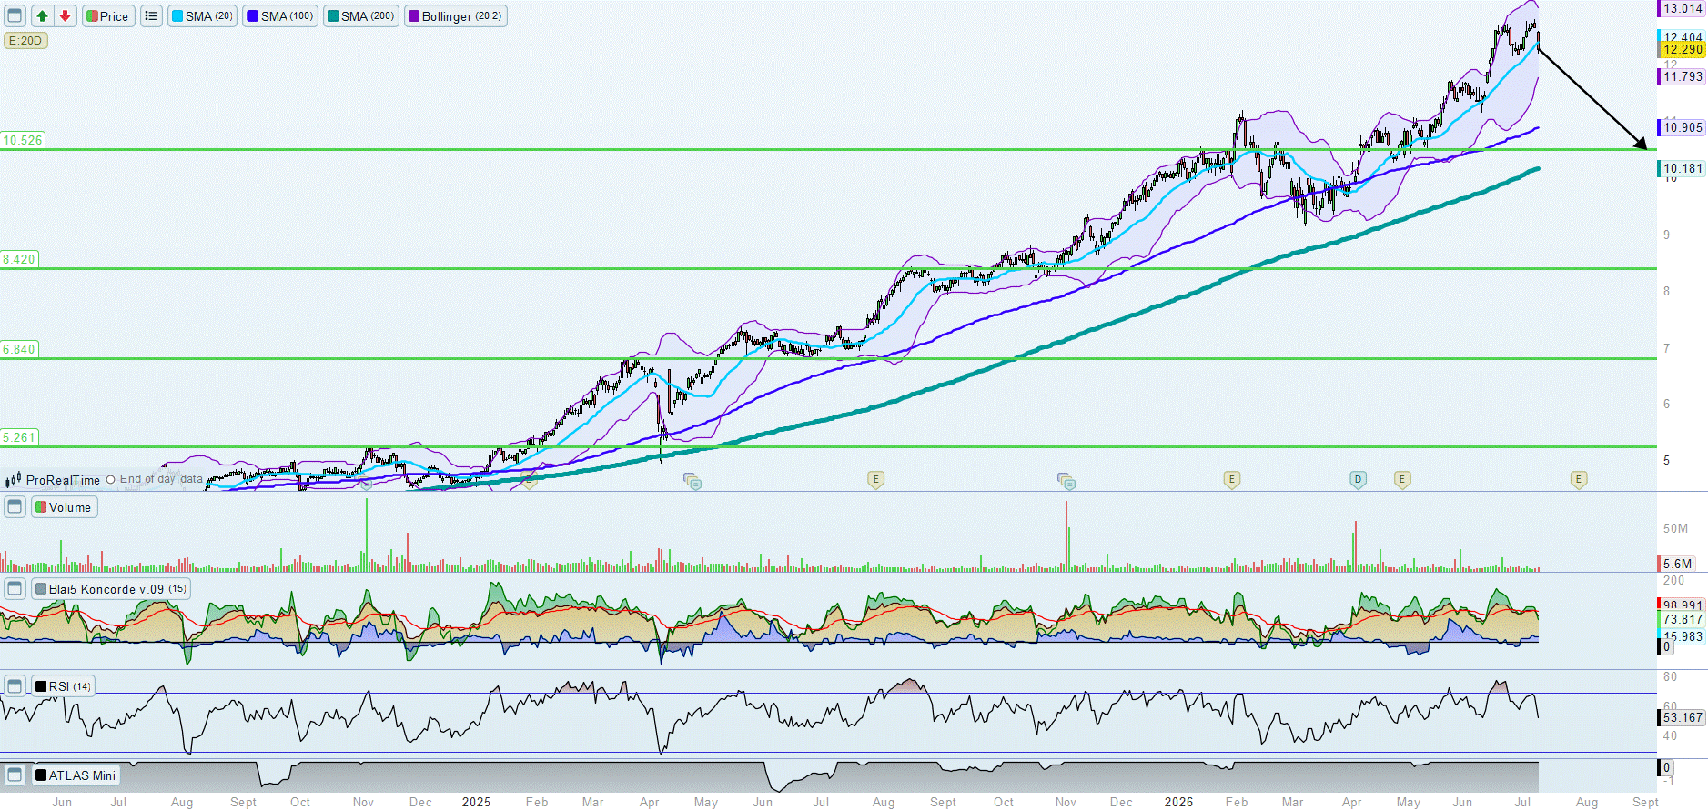Click the green up arrow icon
The width and height of the screenshot is (1708, 810).
click(42, 16)
